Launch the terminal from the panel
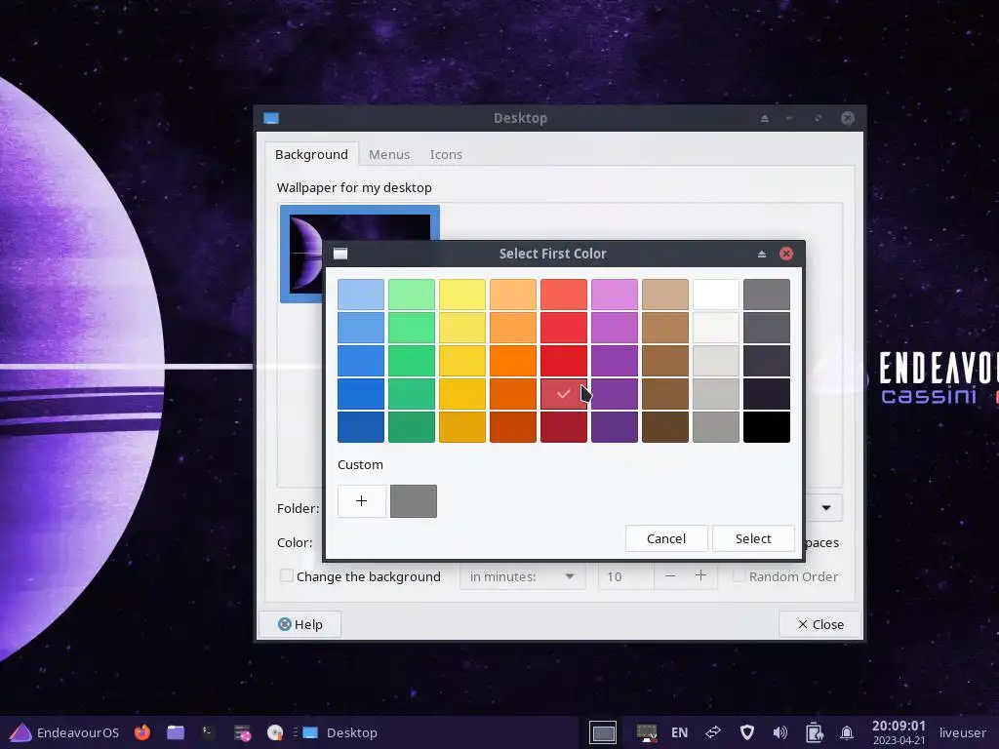The width and height of the screenshot is (999, 749). tap(209, 732)
